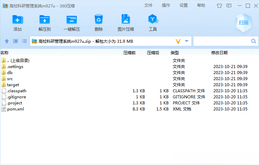Viewport: 259px width, 165px height.
Task: Open the feedback message icon in title bar
Action: (229, 6)
